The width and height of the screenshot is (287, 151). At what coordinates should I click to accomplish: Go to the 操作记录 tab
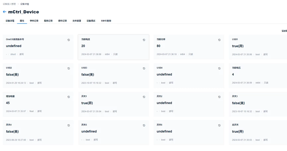pos(62,21)
